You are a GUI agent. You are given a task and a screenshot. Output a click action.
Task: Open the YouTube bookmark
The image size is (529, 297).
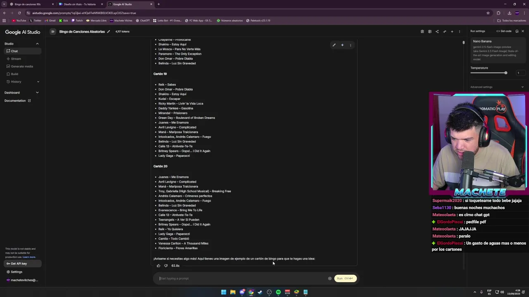coord(19,21)
